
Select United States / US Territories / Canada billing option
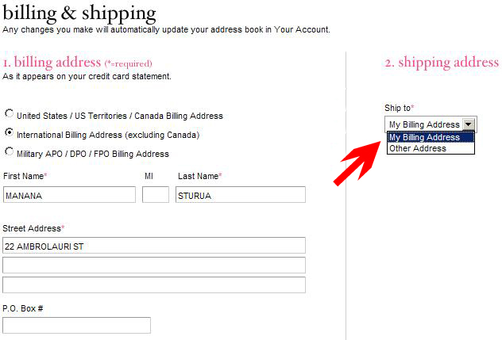[9, 114]
